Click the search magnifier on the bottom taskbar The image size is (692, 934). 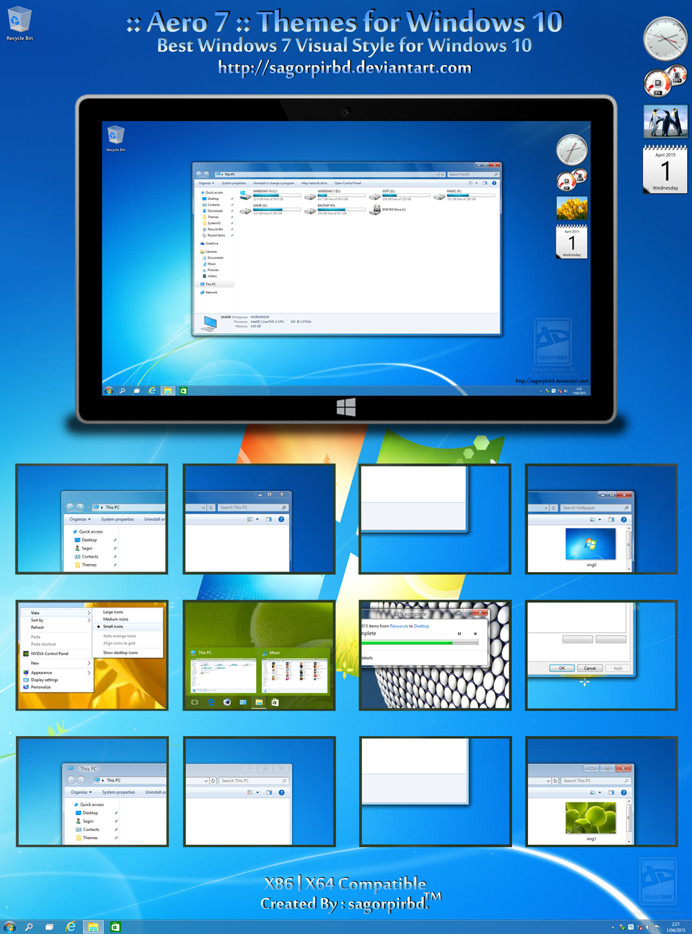click(x=29, y=927)
